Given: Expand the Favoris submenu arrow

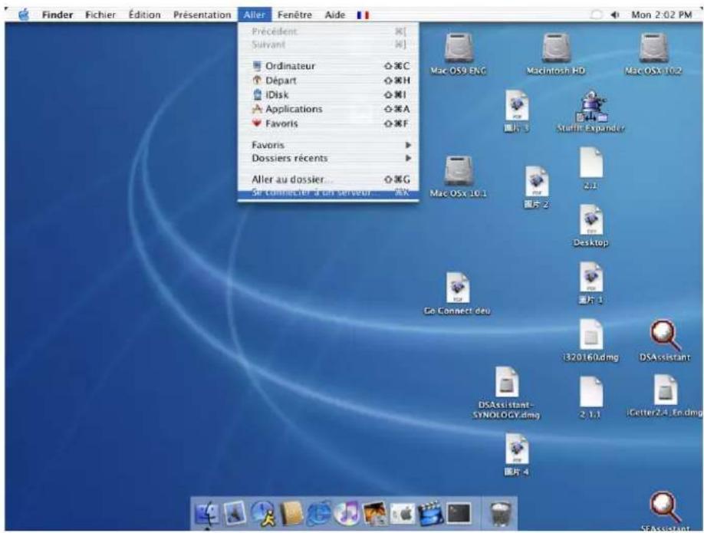Looking at the screenshot, I should [x=408, y=145].
